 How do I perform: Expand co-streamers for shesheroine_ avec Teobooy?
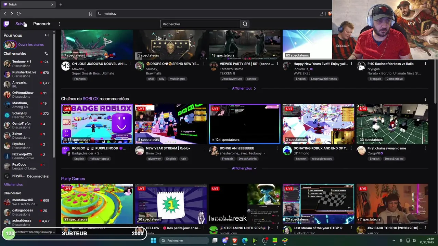tap(264, 153)
